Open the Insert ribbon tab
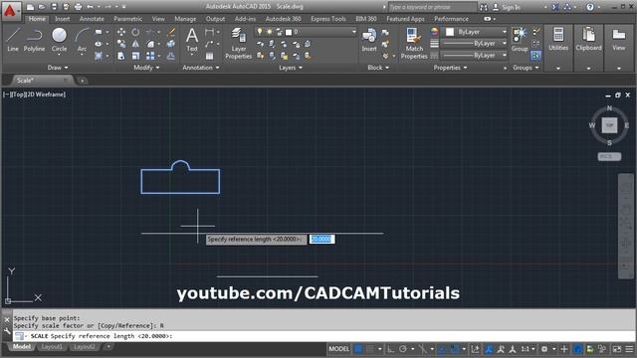This screenshot has width=637, height=358. (62, 19)
